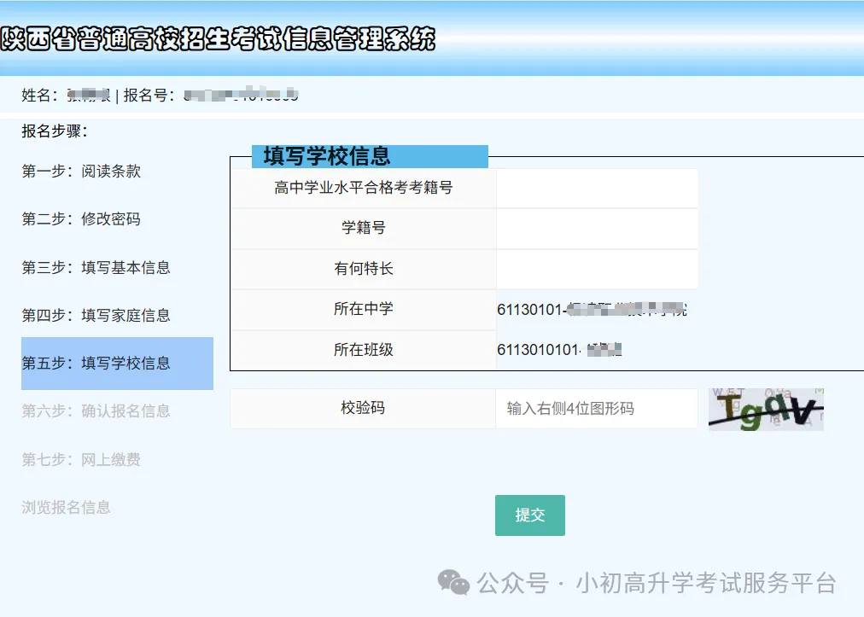The image size is (864, 617).
Task: Click the 校验码 captcha input box
Action: pos(597,409)
